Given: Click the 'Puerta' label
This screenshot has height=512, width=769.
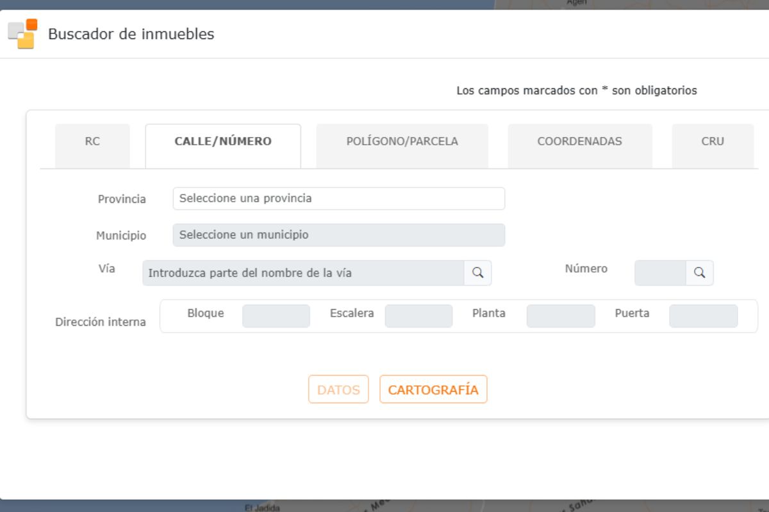Looking at the screenshot, I should [632, 313].
